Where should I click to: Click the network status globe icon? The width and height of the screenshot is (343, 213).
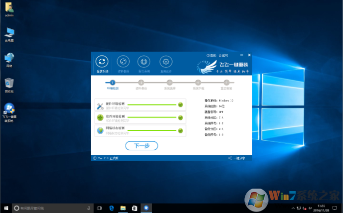coord(100,131)
